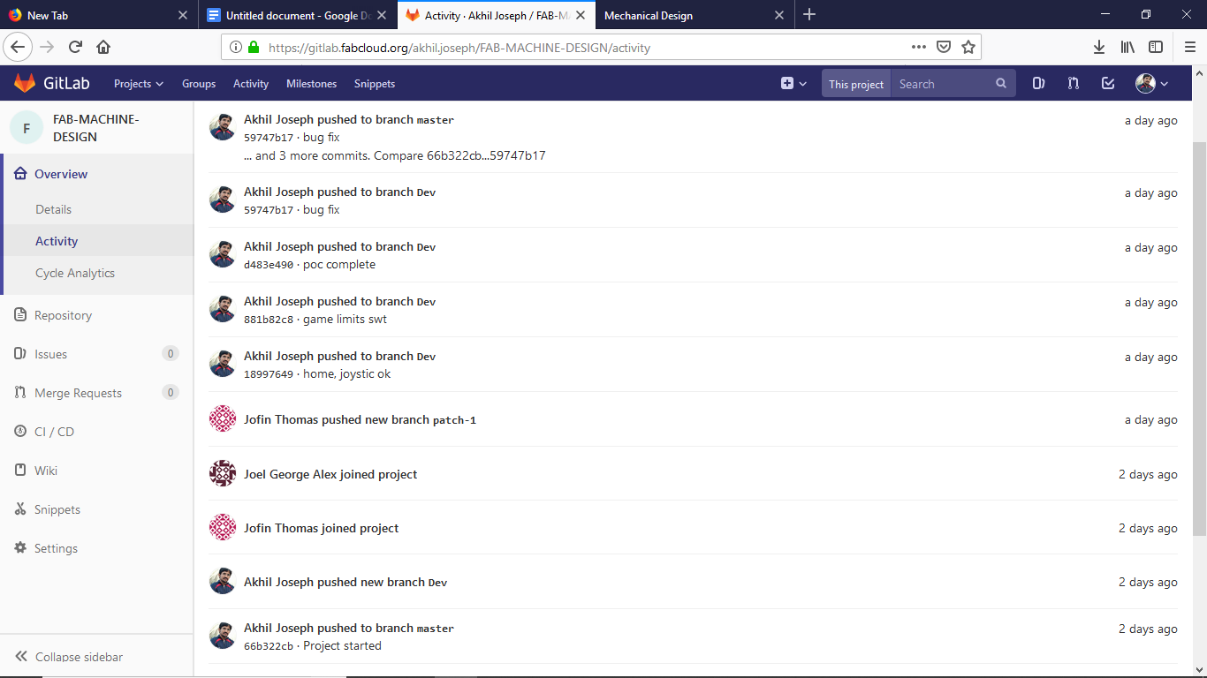Open the Firefox hamburger menu
The image size is (1207, 678).
tap(1190, 47)
